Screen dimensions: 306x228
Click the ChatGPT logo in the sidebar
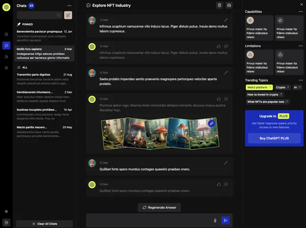(x=6, y=7)
